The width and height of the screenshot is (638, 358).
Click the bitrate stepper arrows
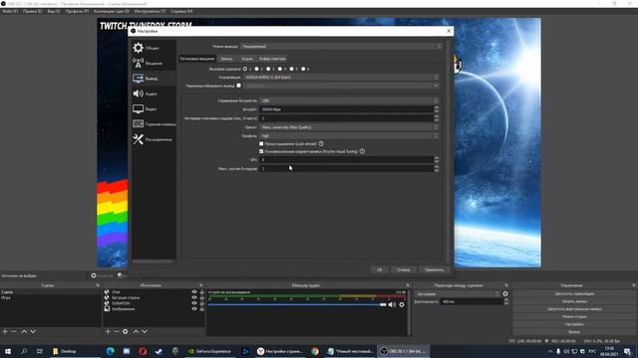point(437,109)
